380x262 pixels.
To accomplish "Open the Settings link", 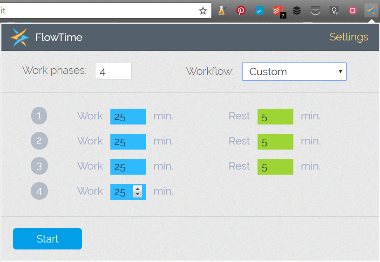I will coord(349,37).
